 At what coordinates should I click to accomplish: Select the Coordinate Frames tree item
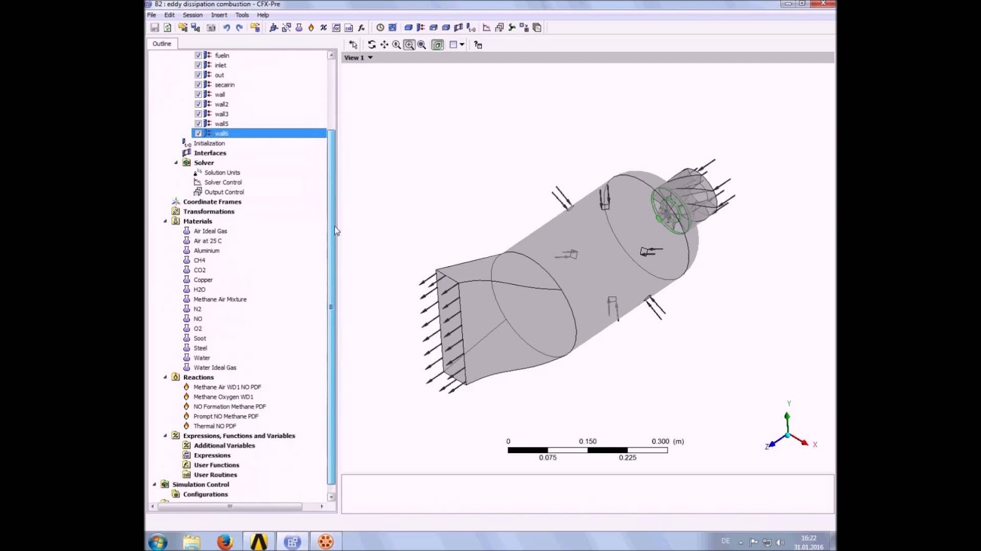point(212,202)
